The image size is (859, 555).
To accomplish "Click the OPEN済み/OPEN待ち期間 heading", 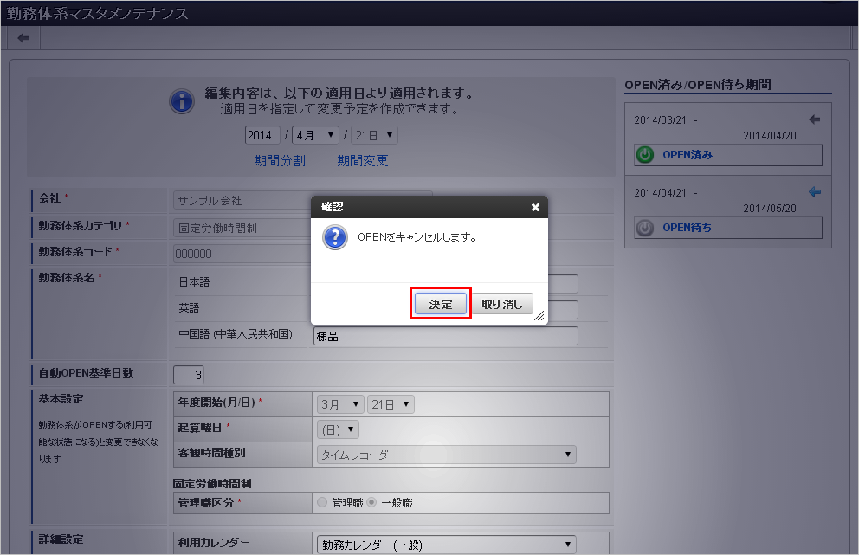I will coord(698,85).
